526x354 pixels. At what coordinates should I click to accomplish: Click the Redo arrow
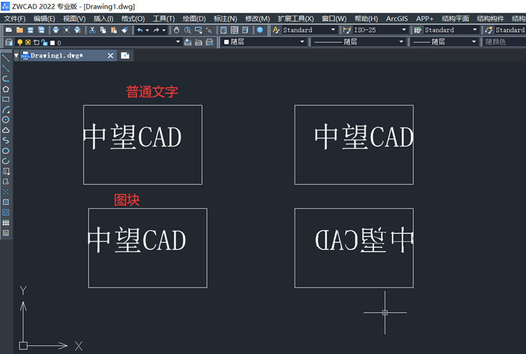(156, 30)
